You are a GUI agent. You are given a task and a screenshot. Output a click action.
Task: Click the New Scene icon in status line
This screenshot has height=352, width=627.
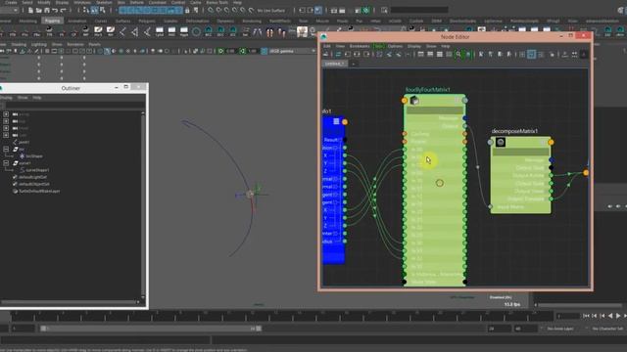coord(30,11)
